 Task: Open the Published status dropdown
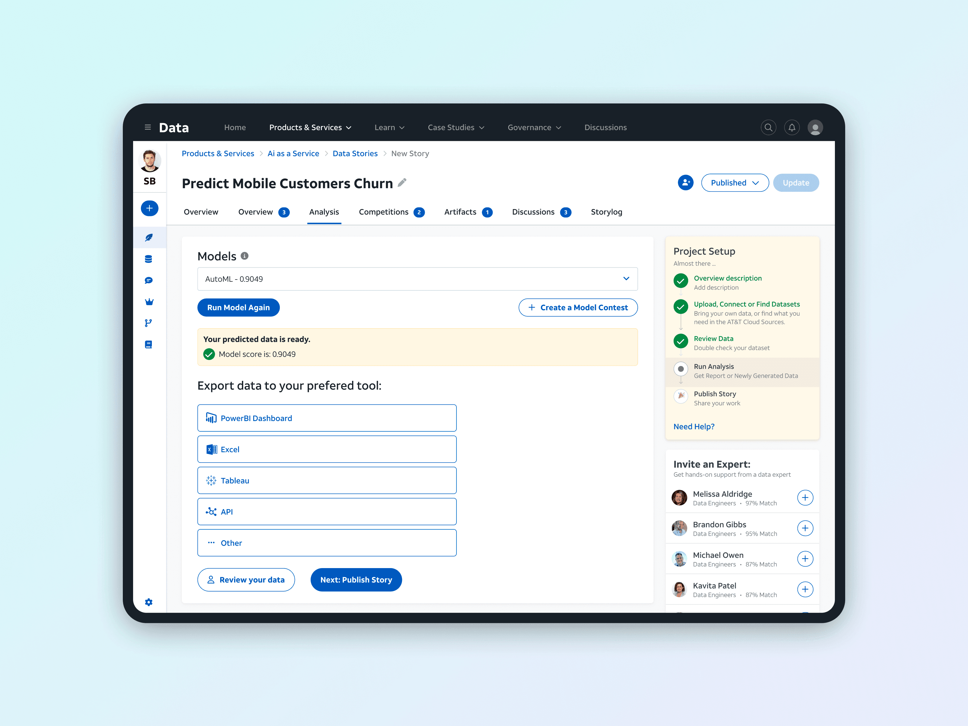click(735, 183)
